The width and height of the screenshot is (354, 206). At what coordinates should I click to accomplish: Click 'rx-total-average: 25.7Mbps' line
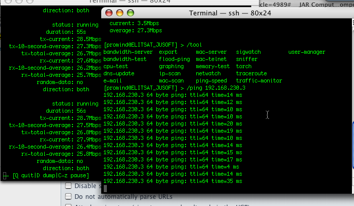[x=61, y=75]
